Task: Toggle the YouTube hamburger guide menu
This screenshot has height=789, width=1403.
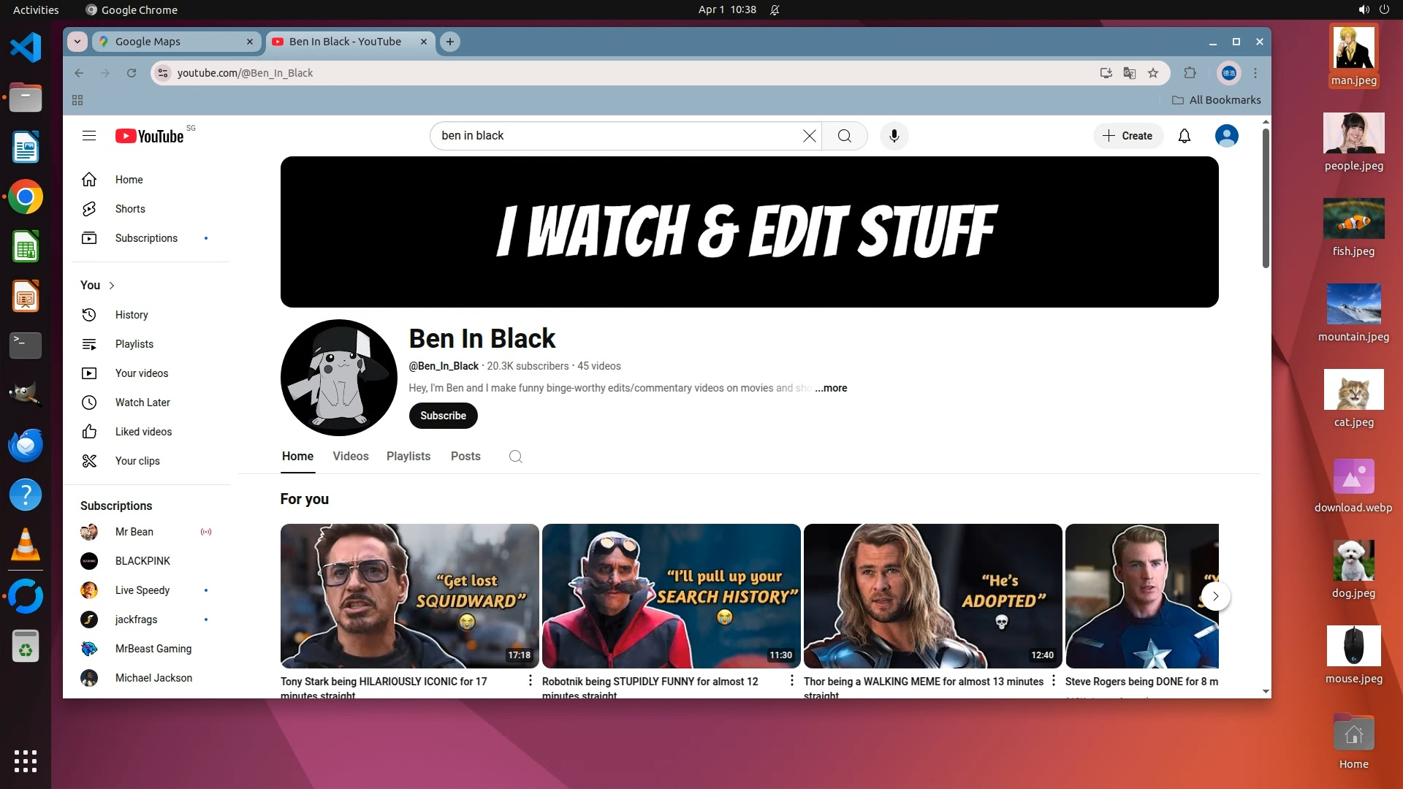Action: 89,136
